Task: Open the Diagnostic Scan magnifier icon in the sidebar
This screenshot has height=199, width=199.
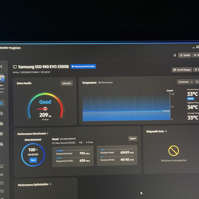Action: [x=2, y=113]
